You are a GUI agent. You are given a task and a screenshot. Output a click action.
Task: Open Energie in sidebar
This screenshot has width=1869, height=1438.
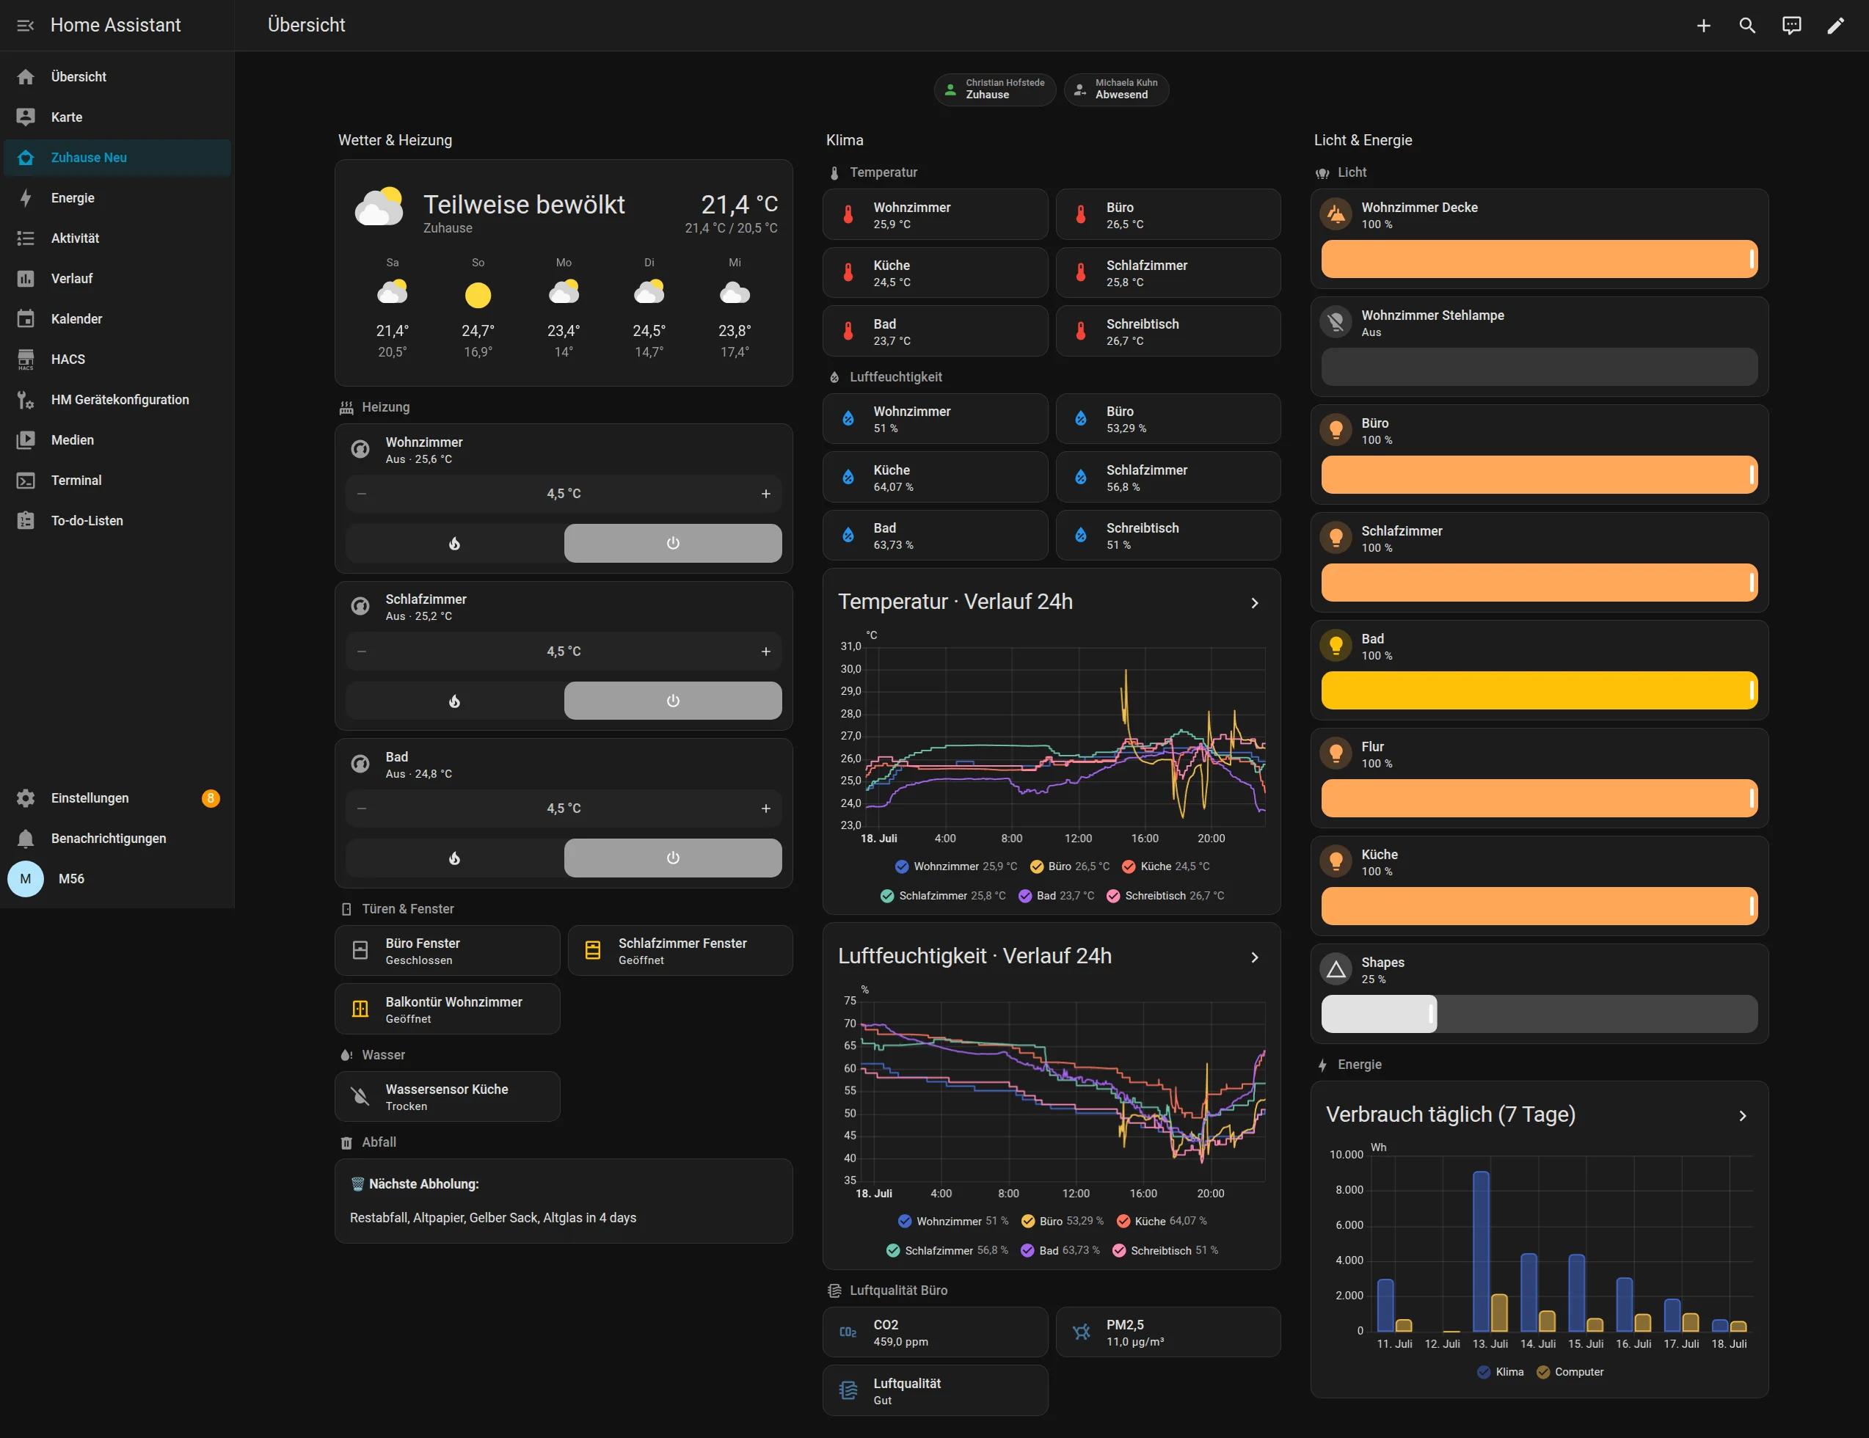pyautogui.click(x=117, y=197)
